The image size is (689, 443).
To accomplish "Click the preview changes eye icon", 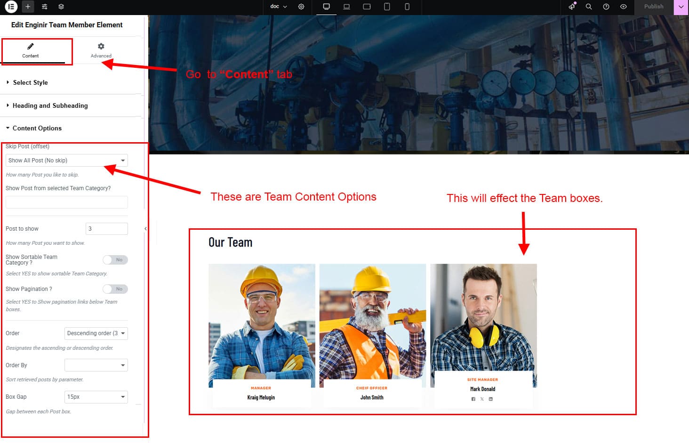I will tap(623, 7).
